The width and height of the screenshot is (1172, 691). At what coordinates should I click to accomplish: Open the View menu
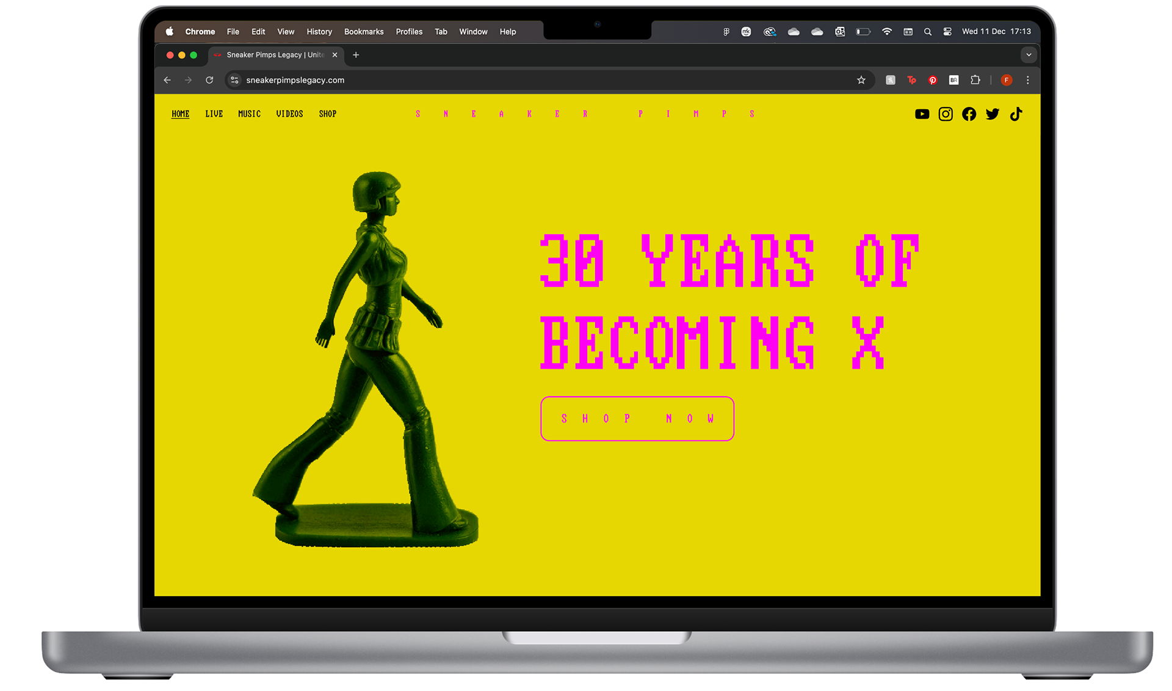tap(286, 32)
